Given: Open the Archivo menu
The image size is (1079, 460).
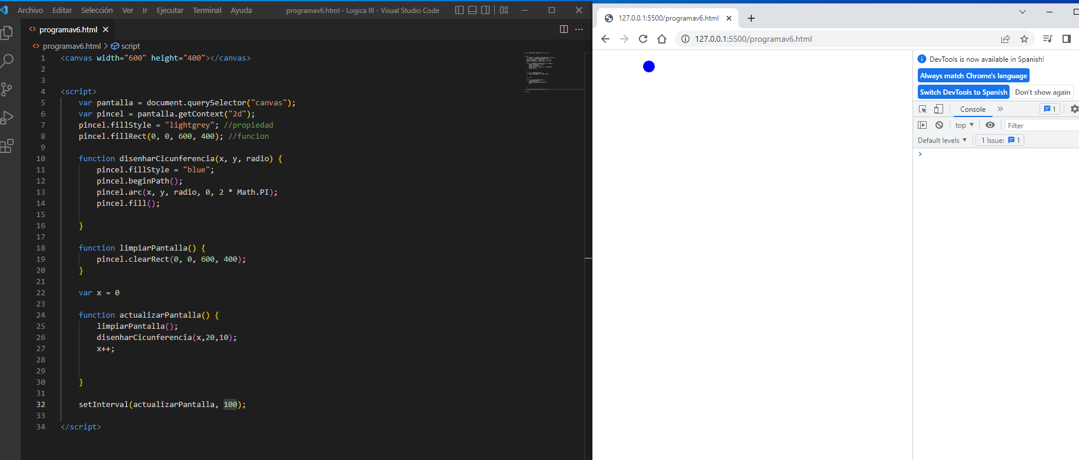Looking at the screenshot, I should (x=30, y=10).
